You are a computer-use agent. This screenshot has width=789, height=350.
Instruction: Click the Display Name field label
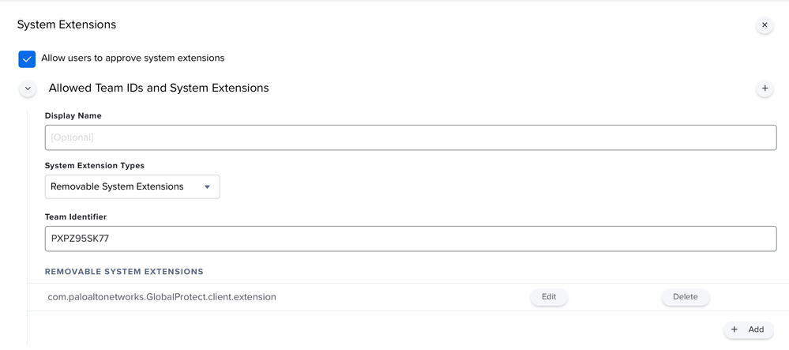tap(73, 116)
